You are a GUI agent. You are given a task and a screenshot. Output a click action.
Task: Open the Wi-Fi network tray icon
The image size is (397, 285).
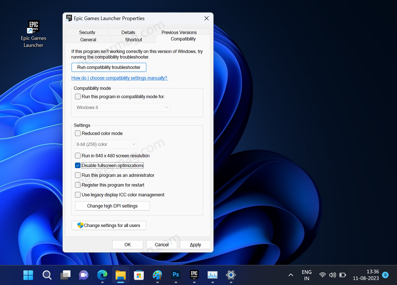pyautogui.click(x=322, y=275)
